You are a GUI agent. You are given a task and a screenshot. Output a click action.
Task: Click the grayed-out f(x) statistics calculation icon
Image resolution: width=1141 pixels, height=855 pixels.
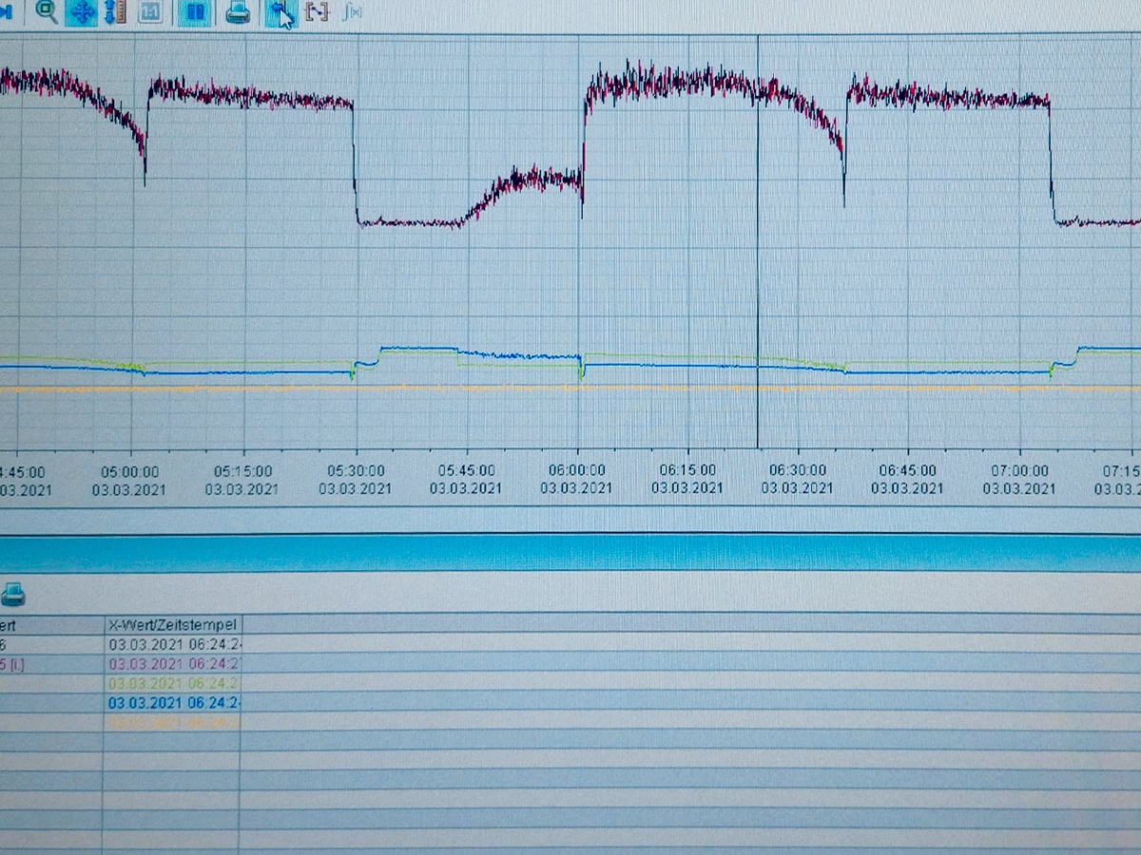coord(352,12)
